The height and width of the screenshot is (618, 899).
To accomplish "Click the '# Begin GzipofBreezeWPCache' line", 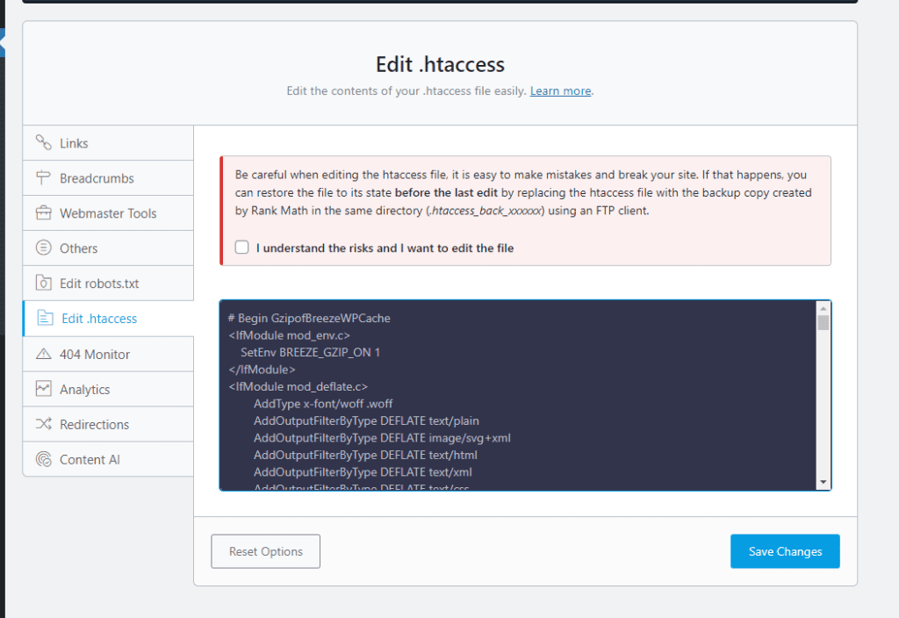I will tap(309, 318).
